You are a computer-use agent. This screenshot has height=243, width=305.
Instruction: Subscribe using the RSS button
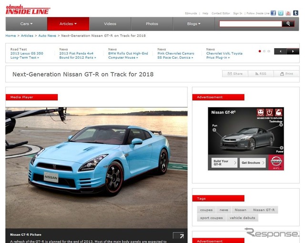(261, 74)
